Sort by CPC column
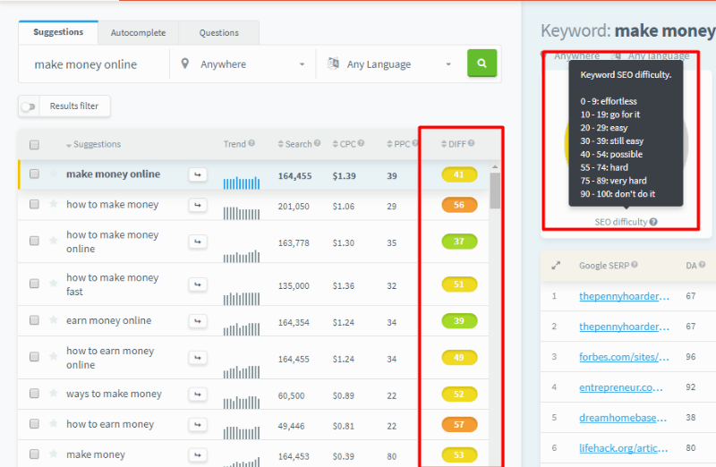This screenshot has width=716, height=467. (x=345, y=144)
